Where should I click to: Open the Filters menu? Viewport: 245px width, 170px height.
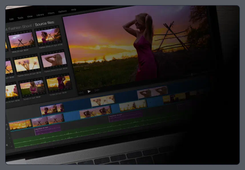[x=51, y=13]
